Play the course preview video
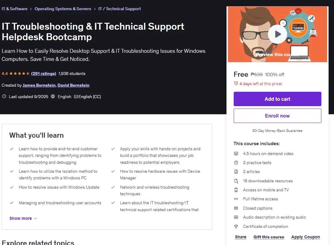This screenshot has height=245, width=334. (x=277, y=34)
